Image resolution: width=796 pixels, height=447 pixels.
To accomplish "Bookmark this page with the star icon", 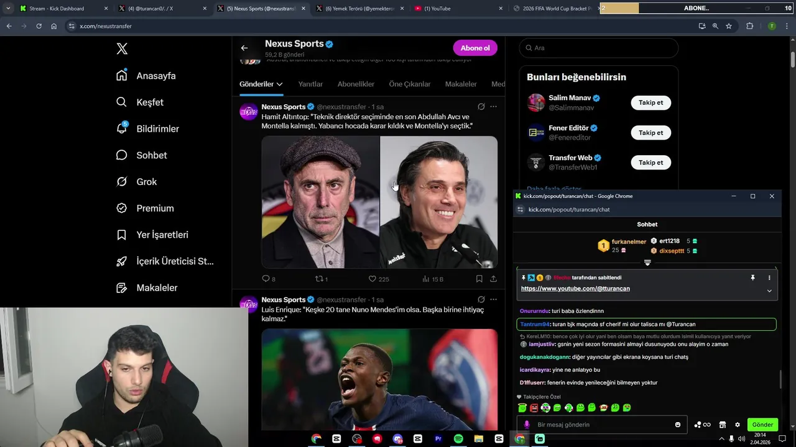I will pyautogui.click(x=729, y=26).
